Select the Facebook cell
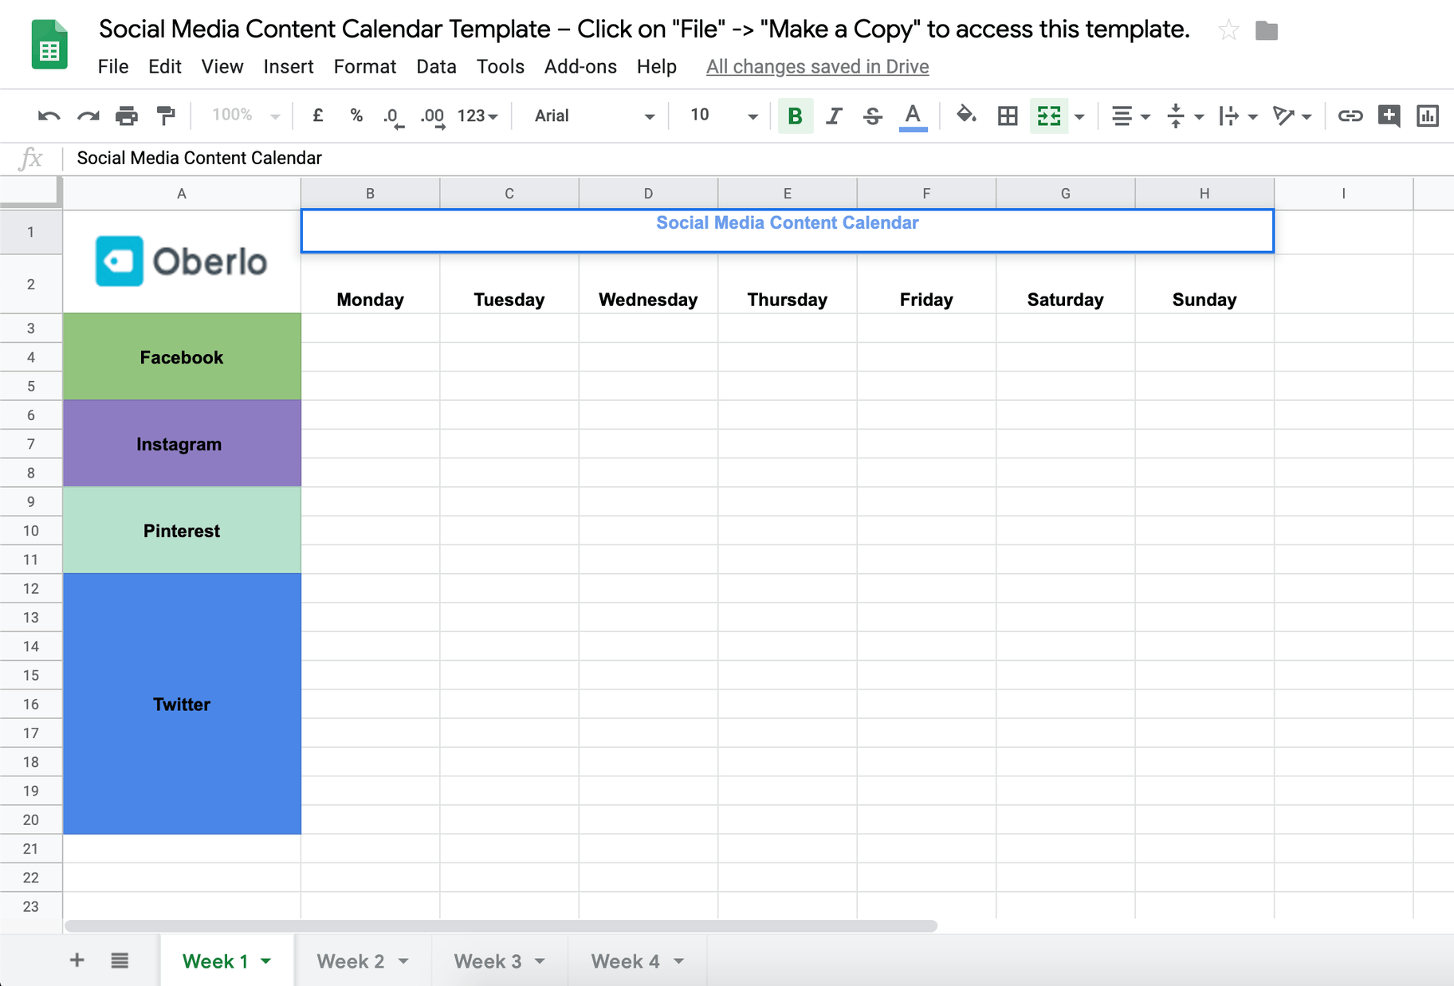This screenshot has height=986, width=1454. 182,356
